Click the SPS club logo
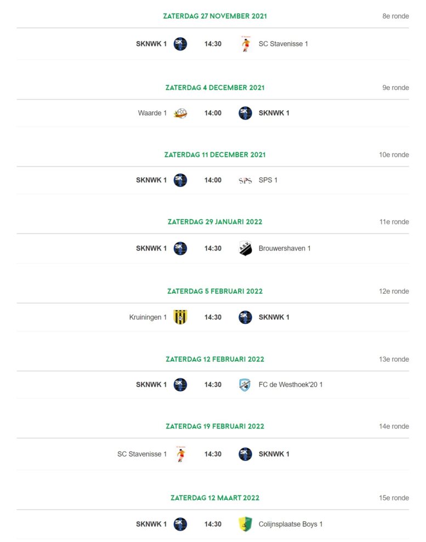Viewport: 426px width, 542px height. click(x=245, y=180)
